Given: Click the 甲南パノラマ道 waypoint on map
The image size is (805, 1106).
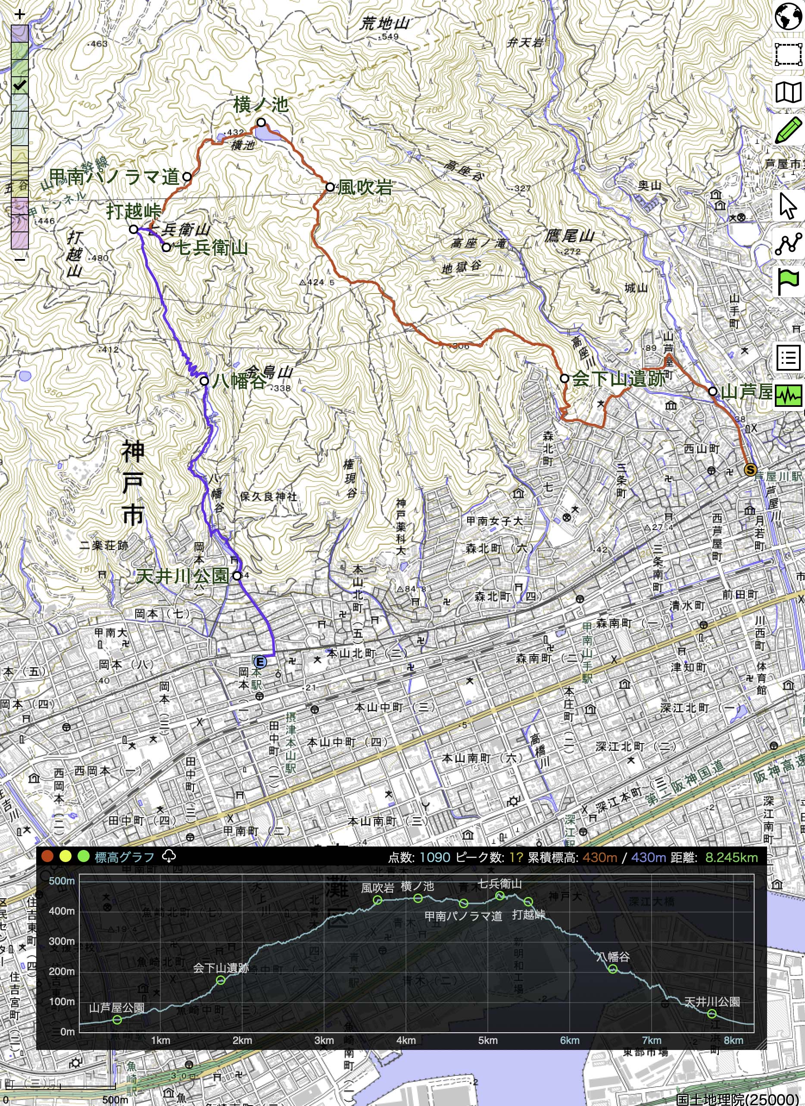Looking at the screenshot, I should click(187, 177).
